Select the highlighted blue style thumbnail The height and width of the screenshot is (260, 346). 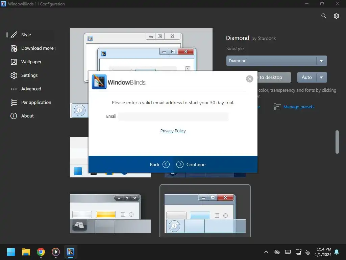click(x=205, y=211)
